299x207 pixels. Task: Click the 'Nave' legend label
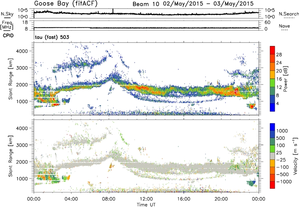[284, 26]
